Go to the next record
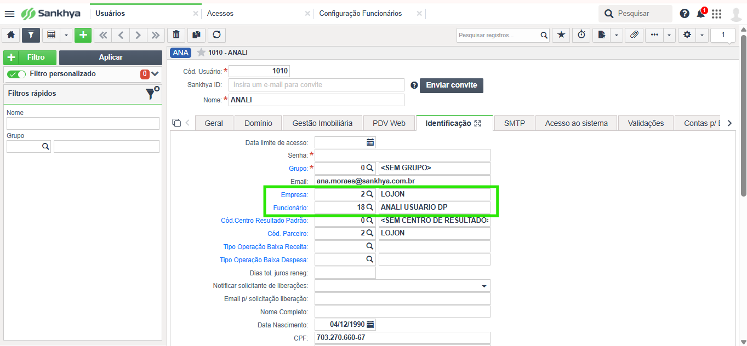This screenshot has width=747, height=346. click(x=138, y=35)
